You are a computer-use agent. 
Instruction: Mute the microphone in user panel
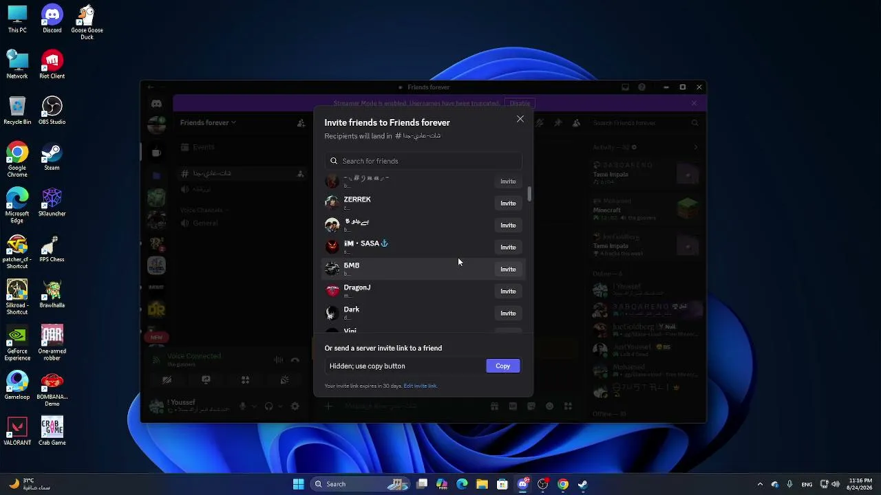coord(242,406)
